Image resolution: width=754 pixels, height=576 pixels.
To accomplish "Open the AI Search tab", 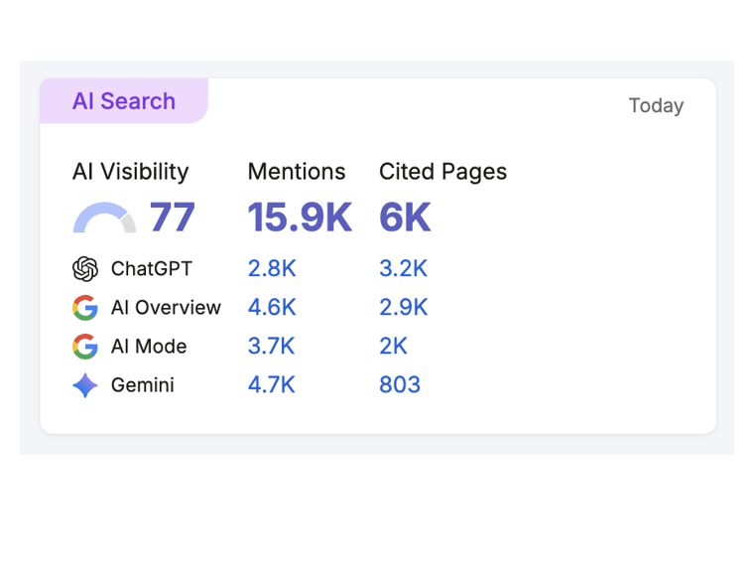I will coord(124,101).
